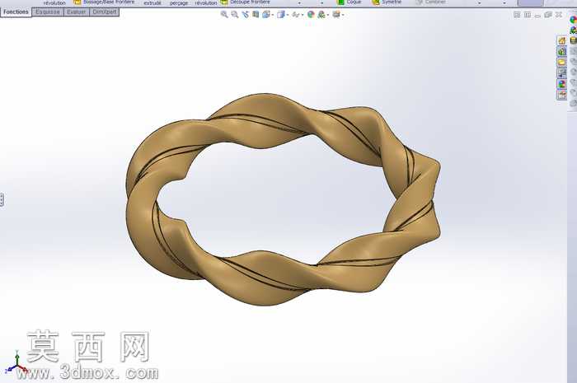Click the Symétrie tool

click(x=387, y=2)
